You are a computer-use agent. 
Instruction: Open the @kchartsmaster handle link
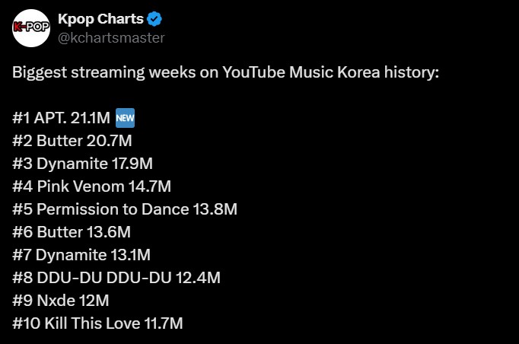point(111,38)
